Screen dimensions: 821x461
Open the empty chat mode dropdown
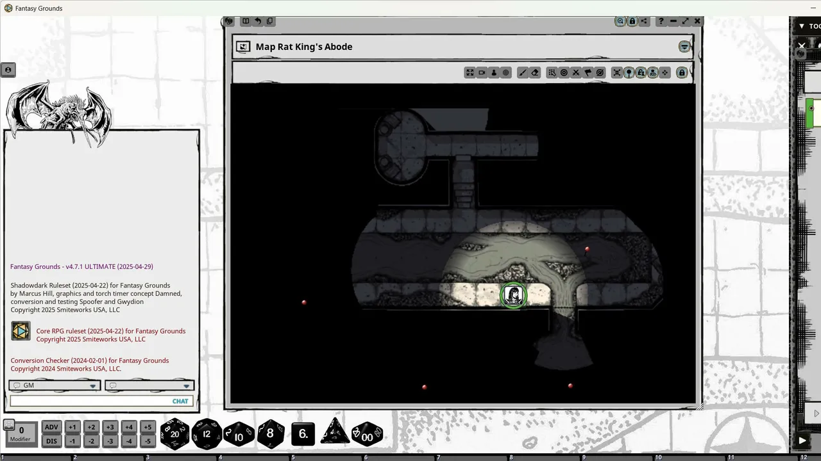(x=149, y=385)
